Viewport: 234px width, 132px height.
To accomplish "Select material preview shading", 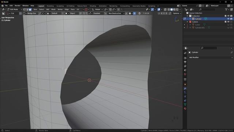I will 174,10.
